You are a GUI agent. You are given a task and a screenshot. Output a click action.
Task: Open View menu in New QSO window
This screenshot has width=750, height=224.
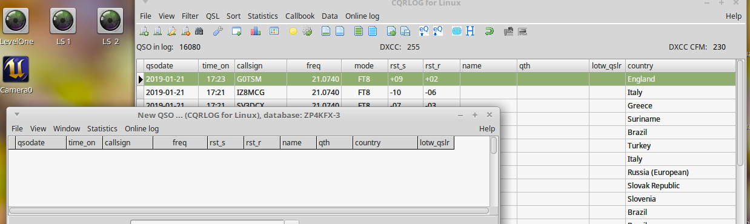(x=38, y=129)
